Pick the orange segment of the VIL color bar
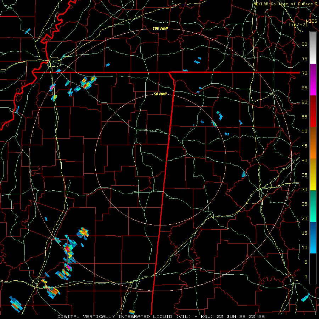 pos(313,142)
